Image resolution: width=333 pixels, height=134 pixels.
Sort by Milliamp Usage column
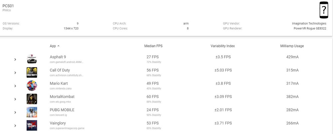pos(292,46)
